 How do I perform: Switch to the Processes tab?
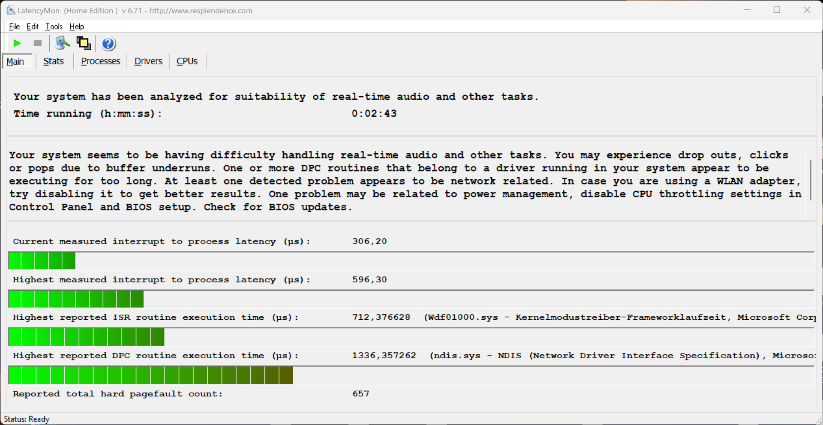point(101,61)
